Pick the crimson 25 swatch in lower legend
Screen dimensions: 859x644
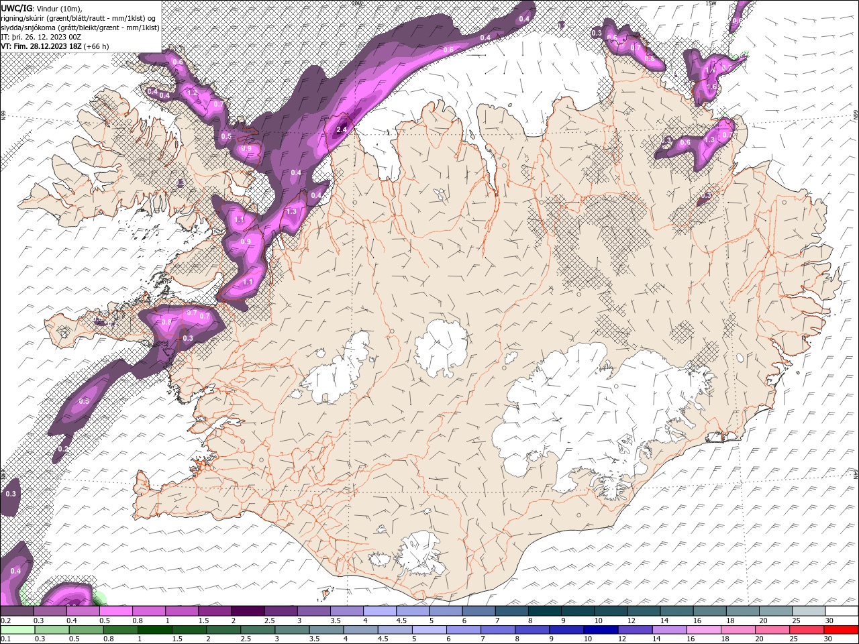[807, 630]
